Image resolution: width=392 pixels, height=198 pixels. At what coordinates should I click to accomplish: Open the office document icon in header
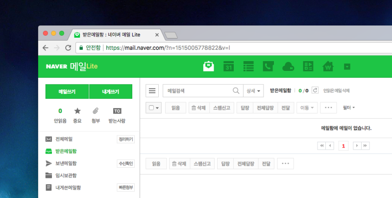point(308,66)
